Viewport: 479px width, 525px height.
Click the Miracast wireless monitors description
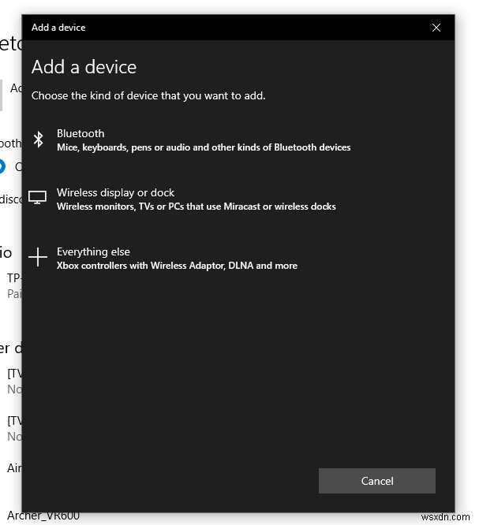[x=196, y=207]
